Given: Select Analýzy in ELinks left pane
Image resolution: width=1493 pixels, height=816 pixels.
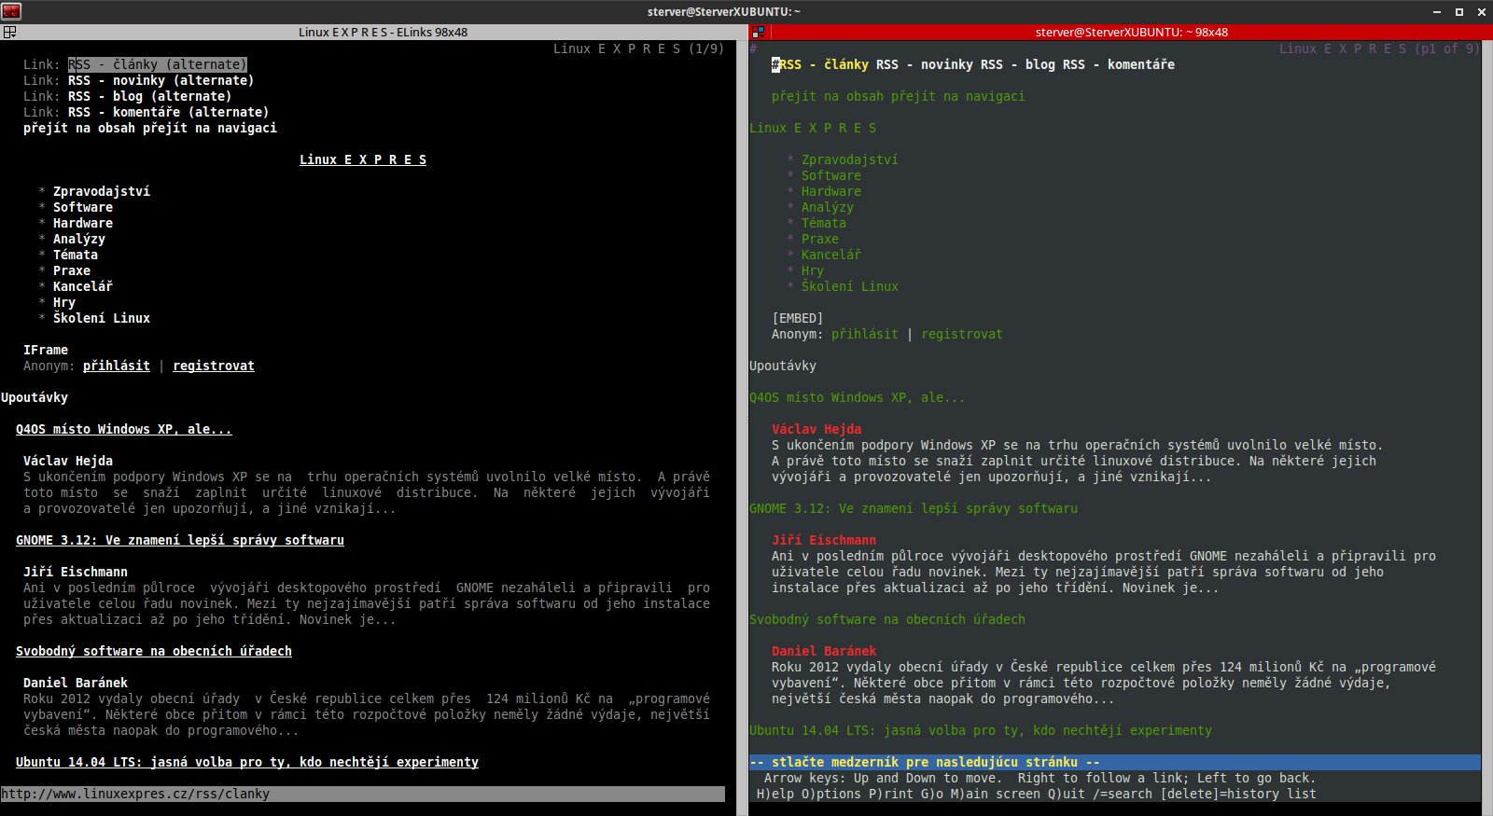Looking at the screenshot, I should tap(79, 239).
